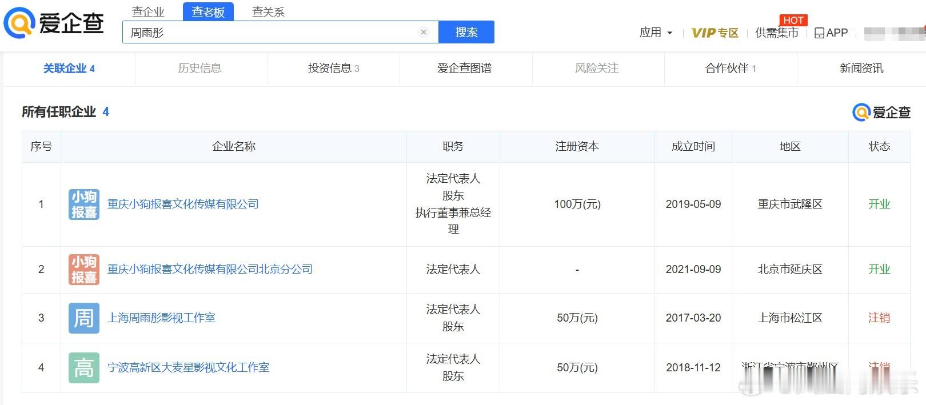
Task: Open the APP download icon link
Action: coord(831,33)
